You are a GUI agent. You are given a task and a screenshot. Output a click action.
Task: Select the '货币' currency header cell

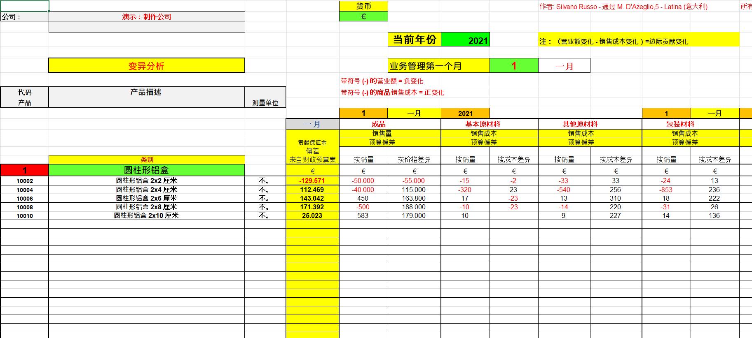click(363, 6)
